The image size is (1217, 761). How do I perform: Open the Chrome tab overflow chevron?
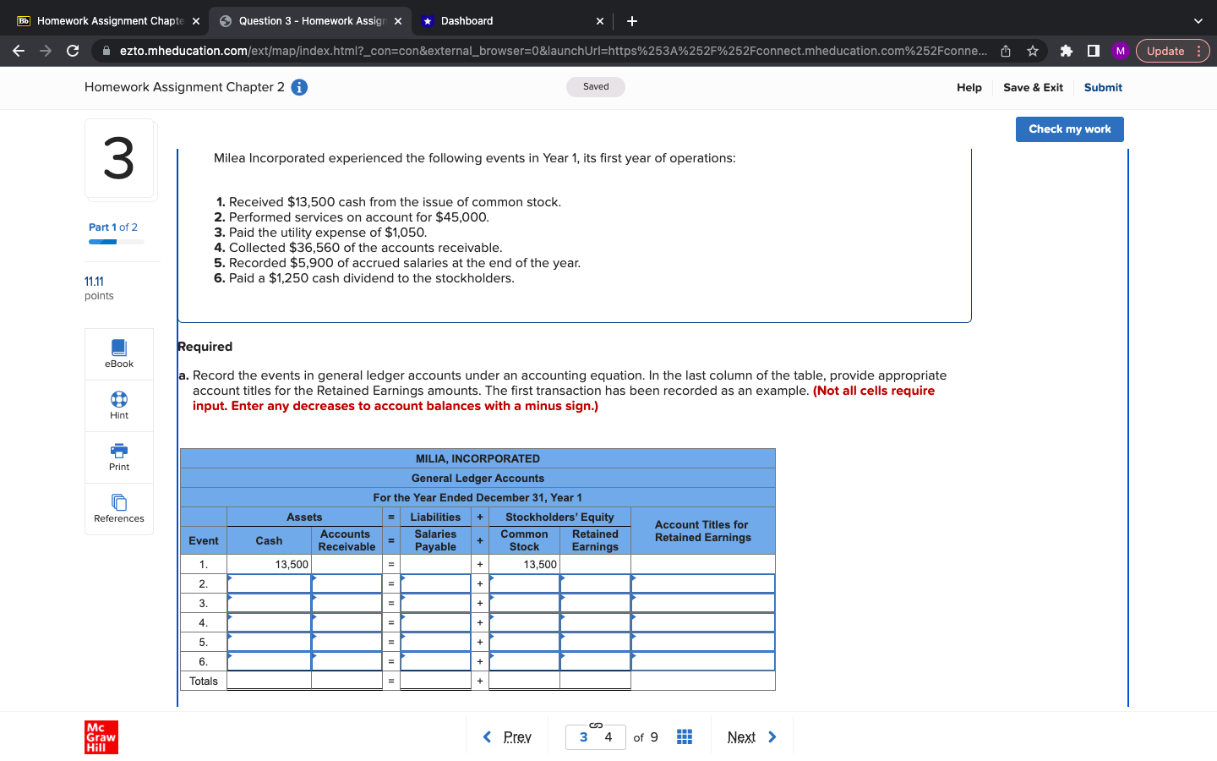click(x=1198, y=20)
